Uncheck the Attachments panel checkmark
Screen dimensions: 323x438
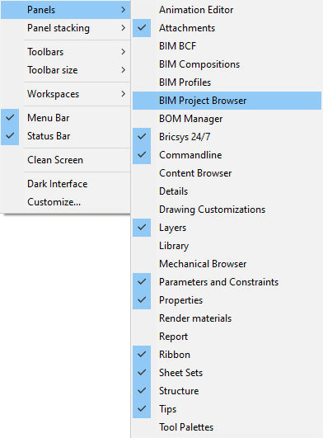[142, 28]
